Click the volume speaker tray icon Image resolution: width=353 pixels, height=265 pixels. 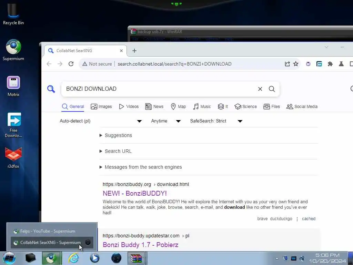tap(302, 258)
